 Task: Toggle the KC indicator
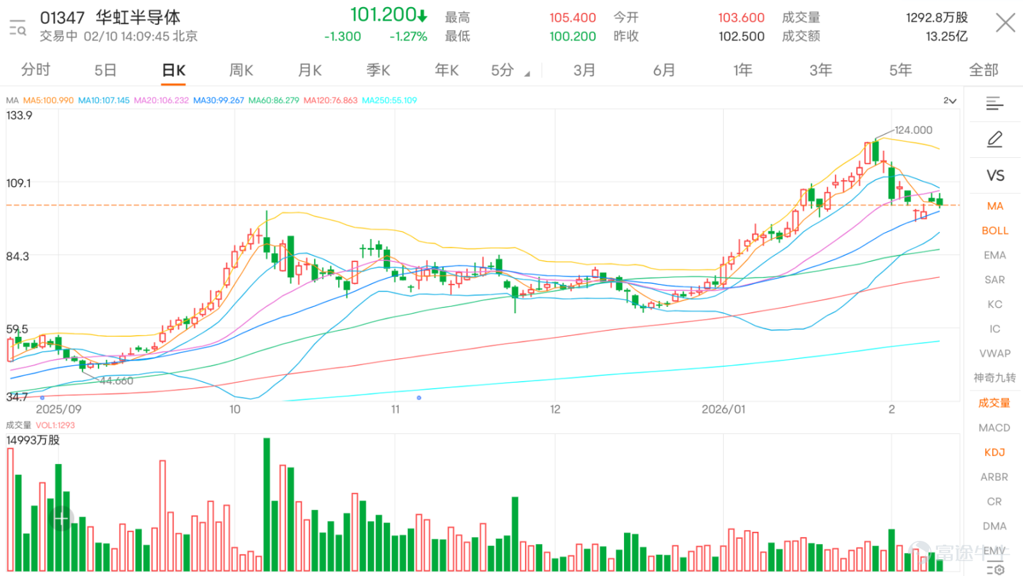pyautogui.click(x=995, y=304)
